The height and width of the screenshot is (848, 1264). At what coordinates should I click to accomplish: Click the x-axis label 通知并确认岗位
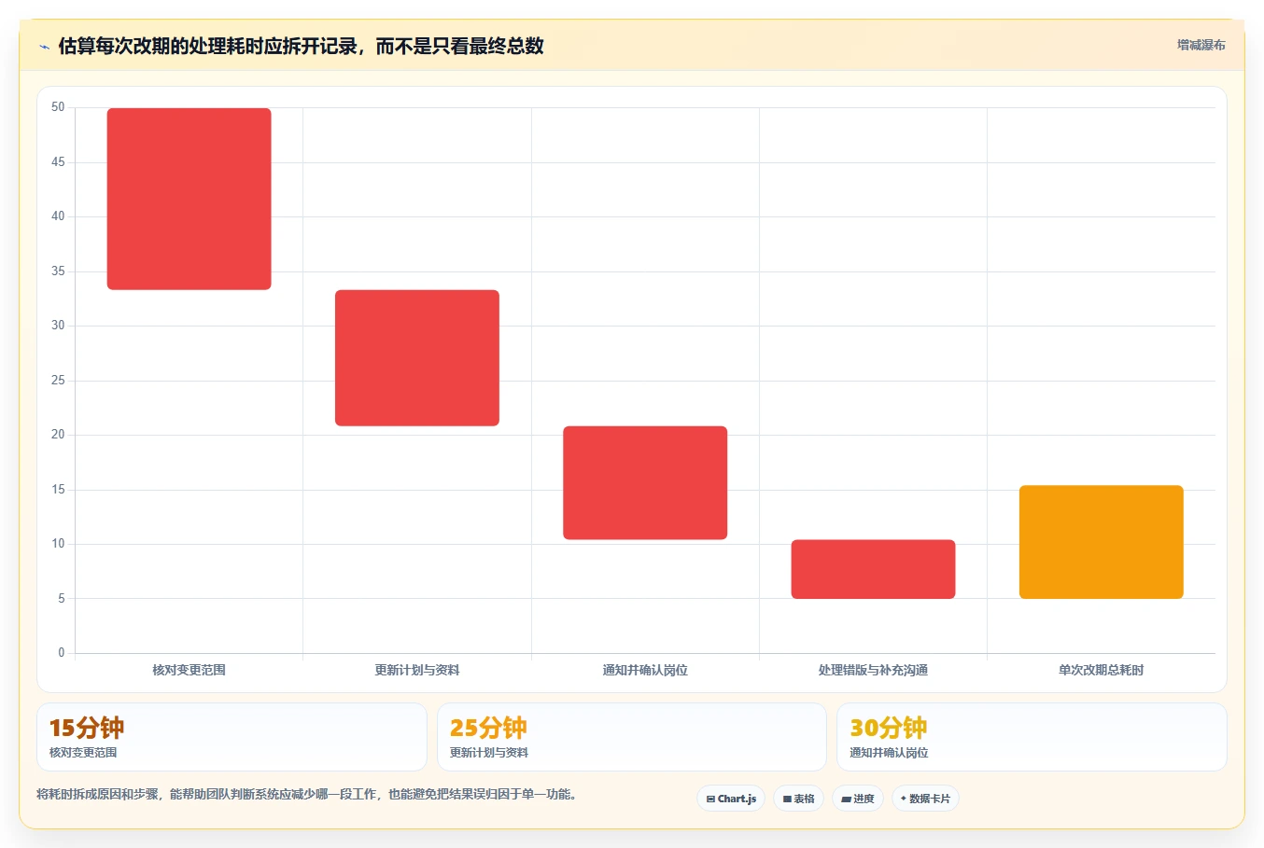pyautogui.click(x=645, y=670)
